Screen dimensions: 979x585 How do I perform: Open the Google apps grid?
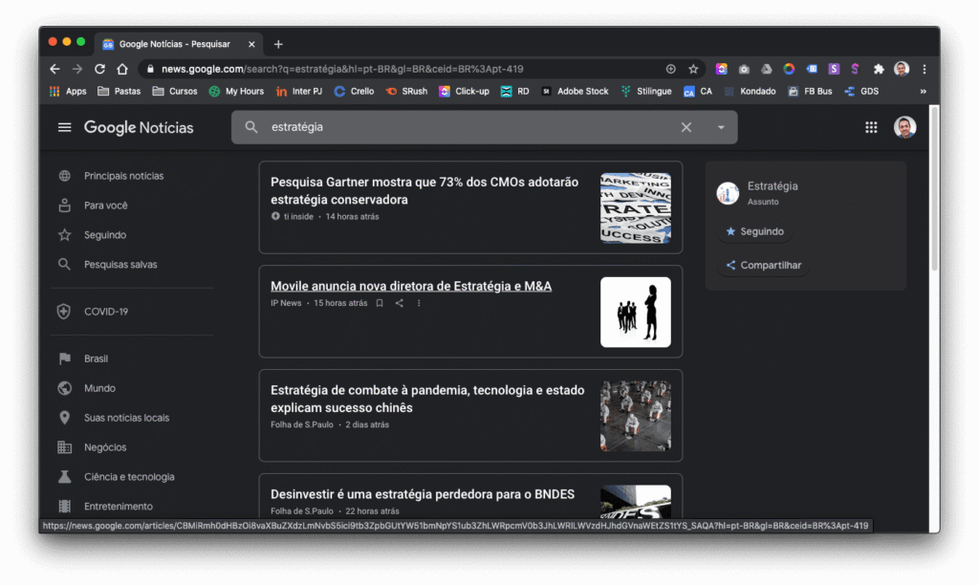871,127
